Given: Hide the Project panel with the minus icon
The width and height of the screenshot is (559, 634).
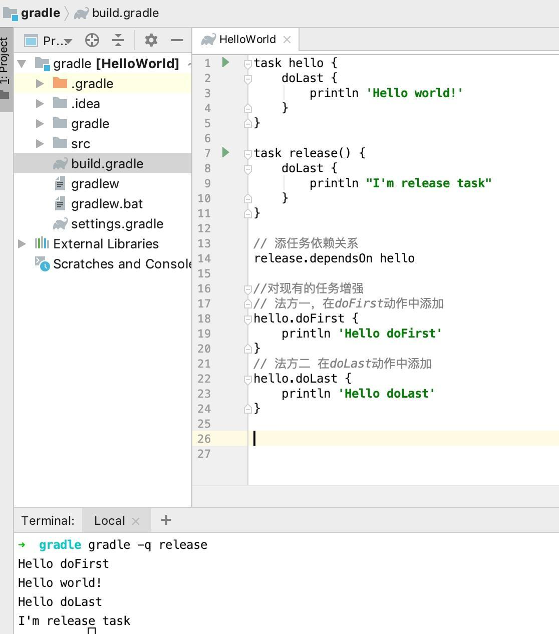Looking at the screenshot, I should (177, 40).
